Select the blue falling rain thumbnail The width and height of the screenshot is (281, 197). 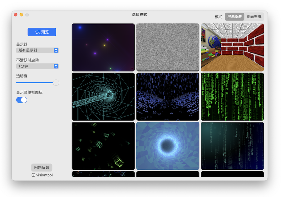[168, 96]
